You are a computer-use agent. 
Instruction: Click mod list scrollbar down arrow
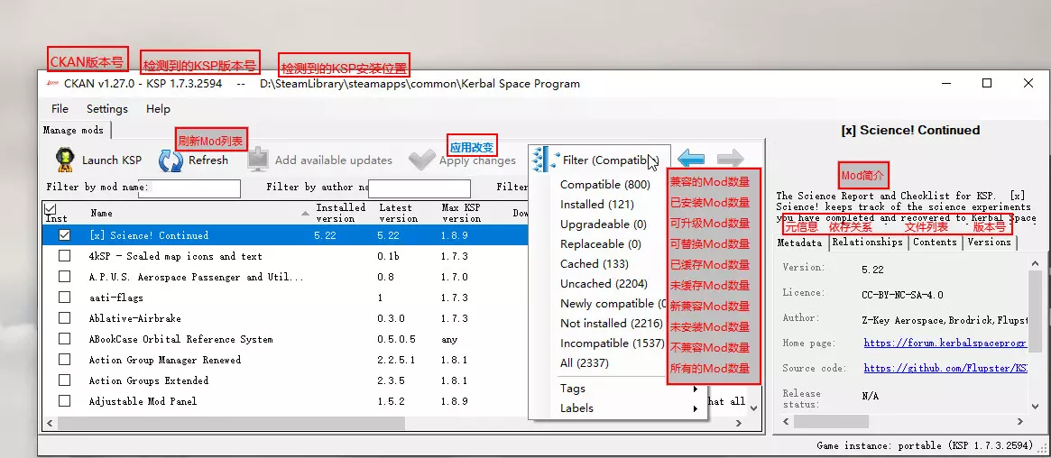click(x=753, y=408)
